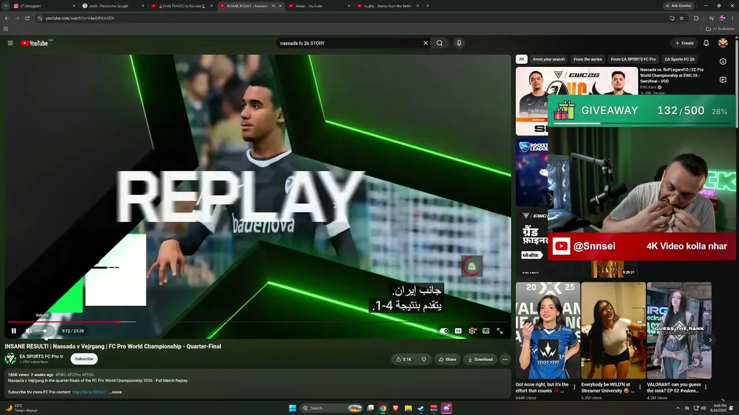This screenshot has width=739, height=415.
Task: Open Google Chrome from the taskbar
Action: (383, 408)
